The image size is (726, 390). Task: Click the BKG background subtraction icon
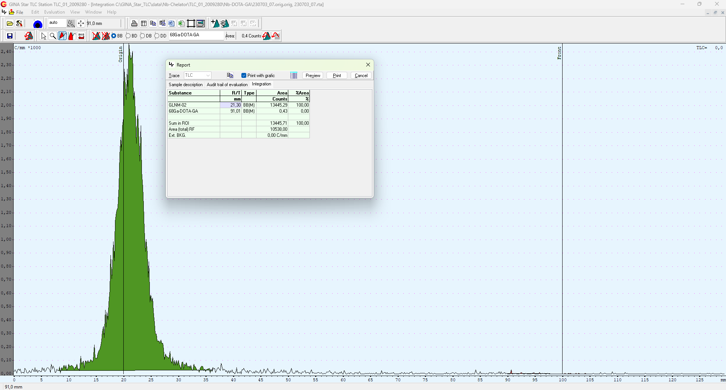[x=81, y=36]
